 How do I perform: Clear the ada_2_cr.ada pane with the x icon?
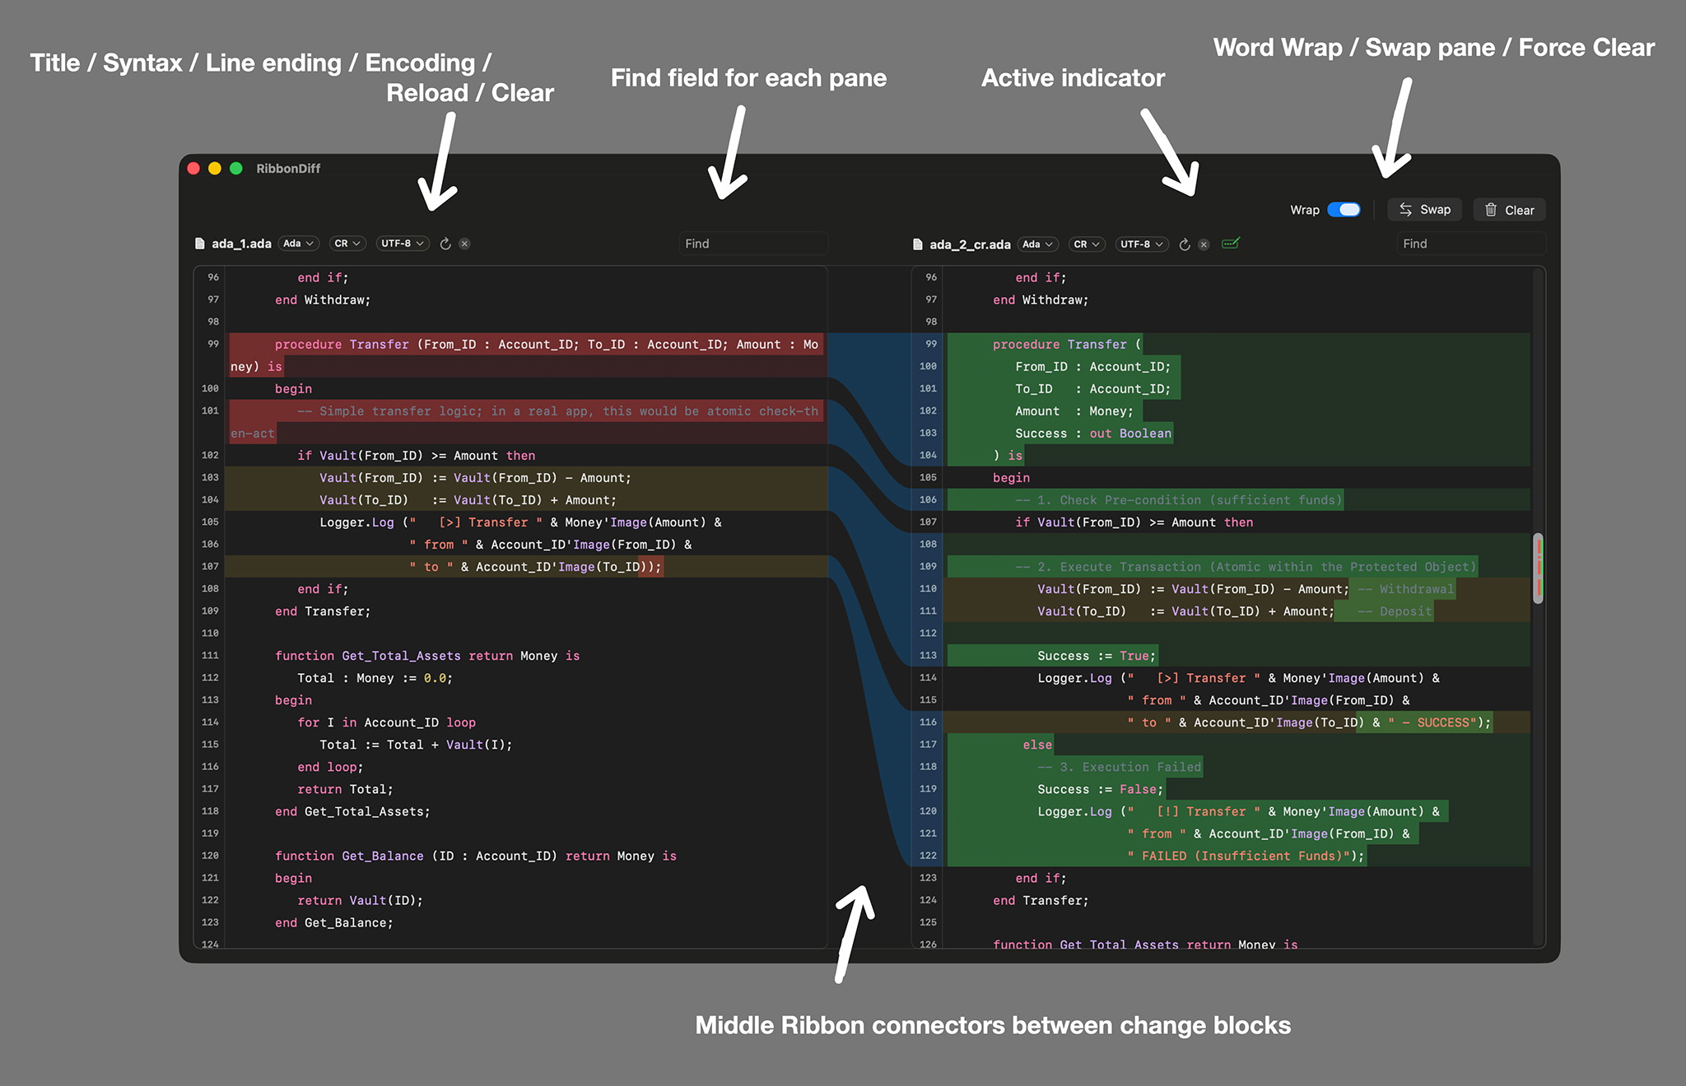[1204, 244]
